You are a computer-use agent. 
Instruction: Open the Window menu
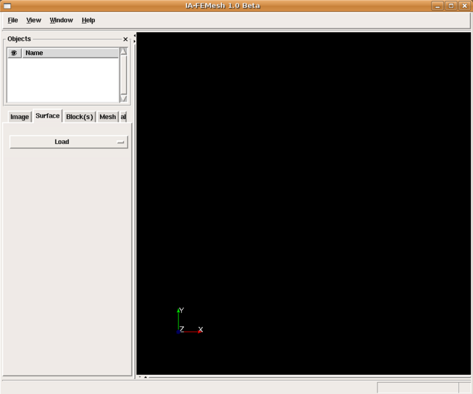61,20
